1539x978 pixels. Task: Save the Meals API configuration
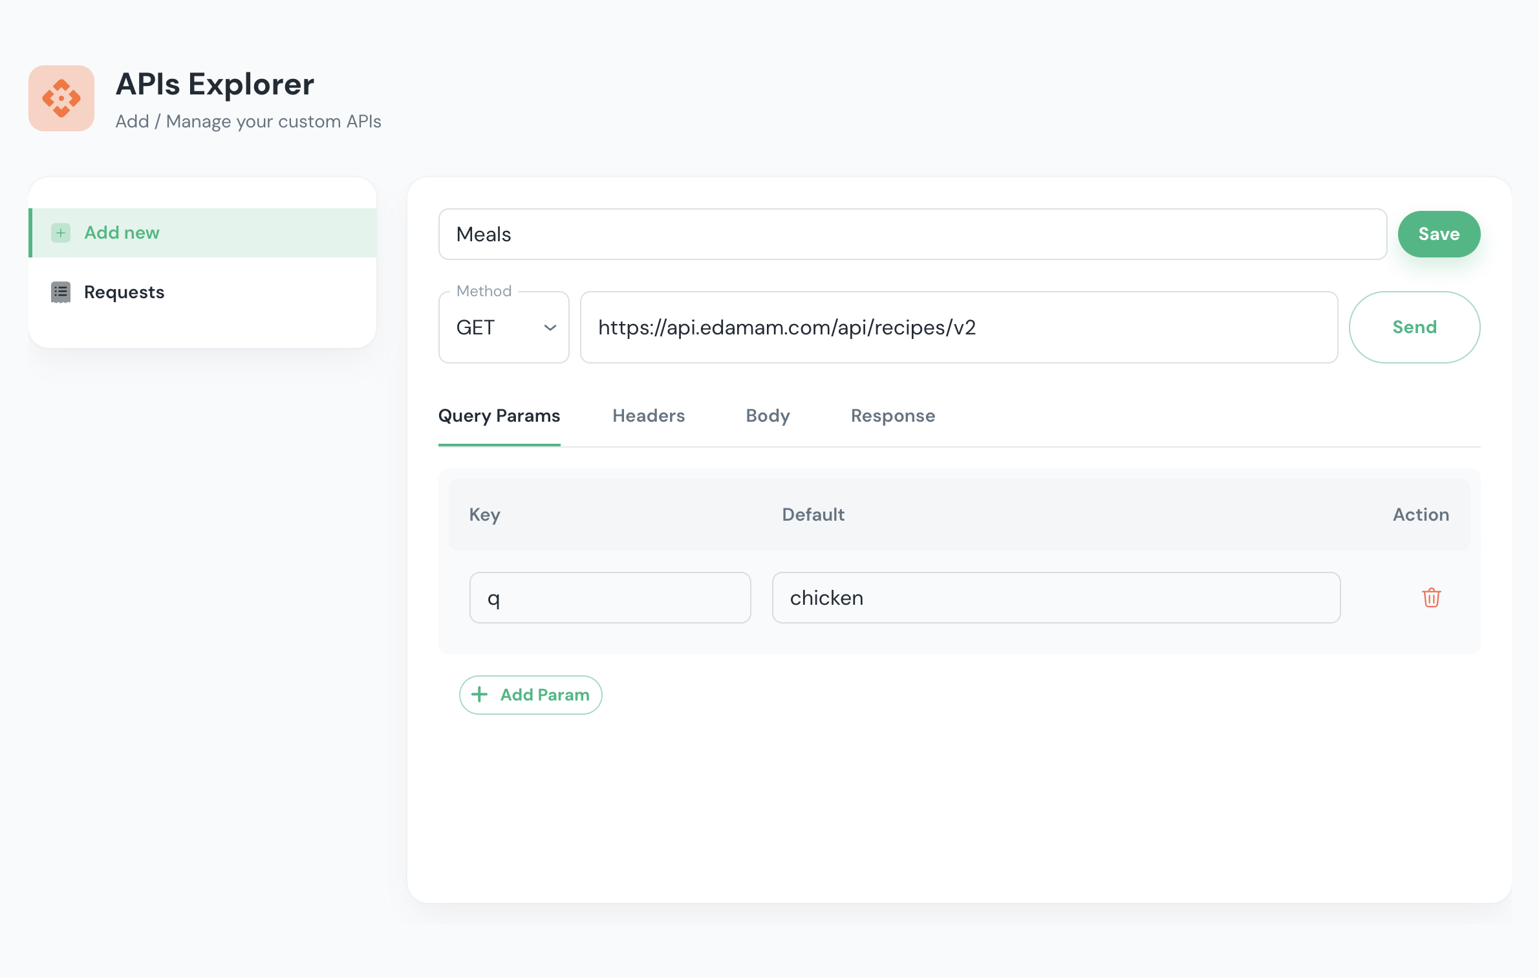(x=1438, y=234)
